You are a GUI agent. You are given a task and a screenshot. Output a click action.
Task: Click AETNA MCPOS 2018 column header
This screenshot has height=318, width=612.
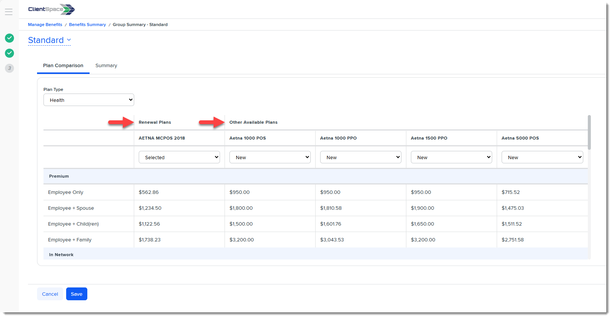coord(162,138)
